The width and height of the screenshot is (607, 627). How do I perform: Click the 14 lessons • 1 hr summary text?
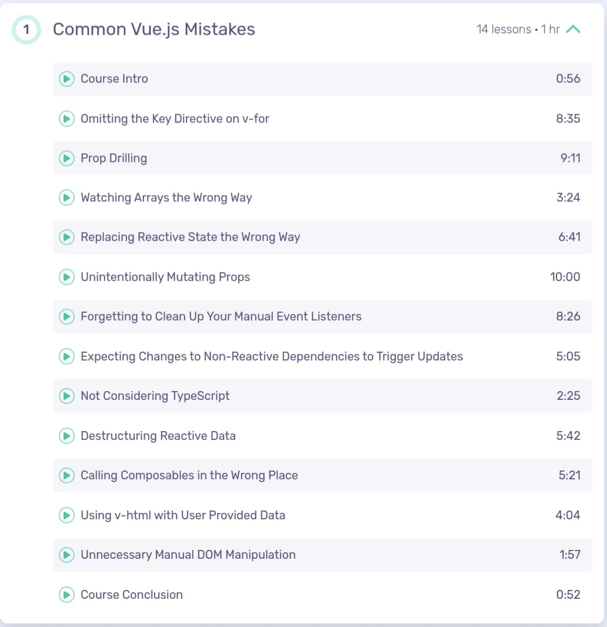[x=518, y=29]
